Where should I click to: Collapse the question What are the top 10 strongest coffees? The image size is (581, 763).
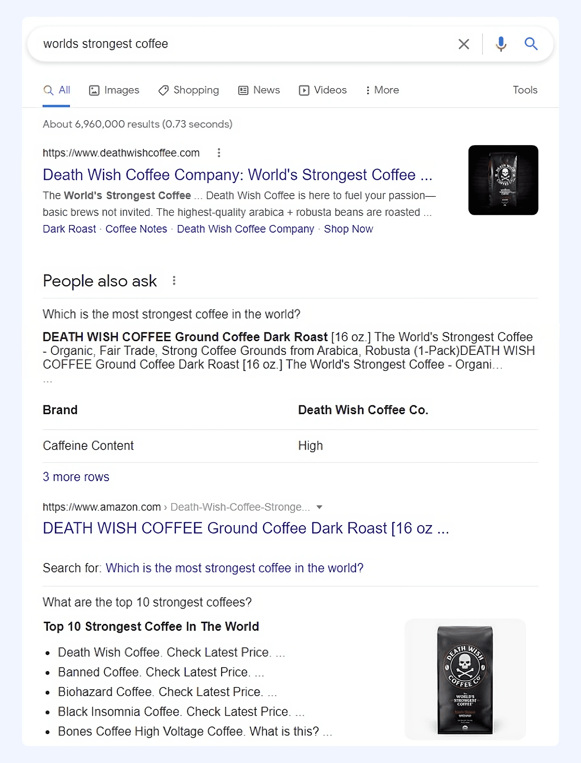coord(147,602)
